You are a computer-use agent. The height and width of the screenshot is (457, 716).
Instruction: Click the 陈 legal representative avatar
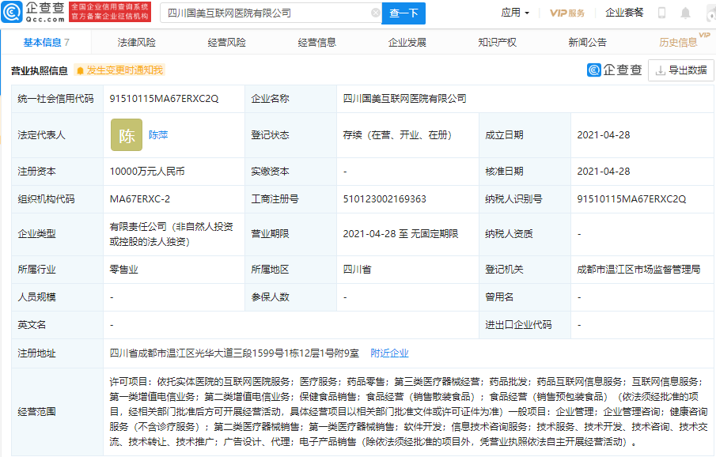coord(127,135)
